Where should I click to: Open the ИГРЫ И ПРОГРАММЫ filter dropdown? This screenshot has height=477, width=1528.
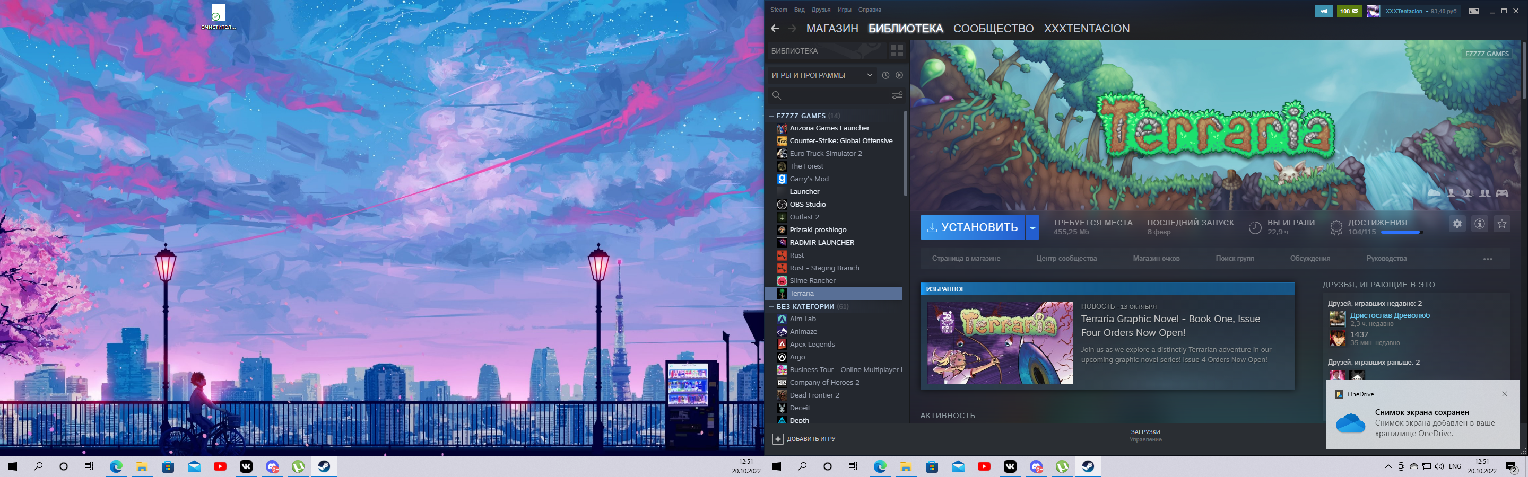(x=821, y=75)
